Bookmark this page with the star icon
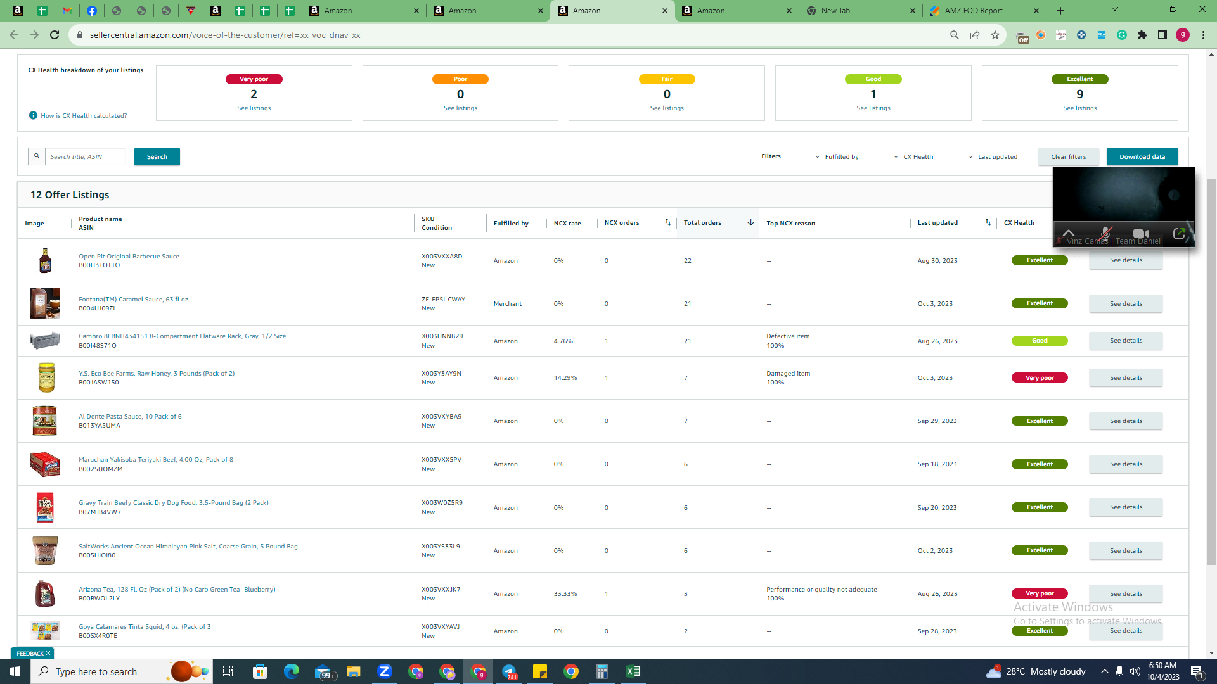Viewport: 1217px width, 684px height. tap(995, 35)
